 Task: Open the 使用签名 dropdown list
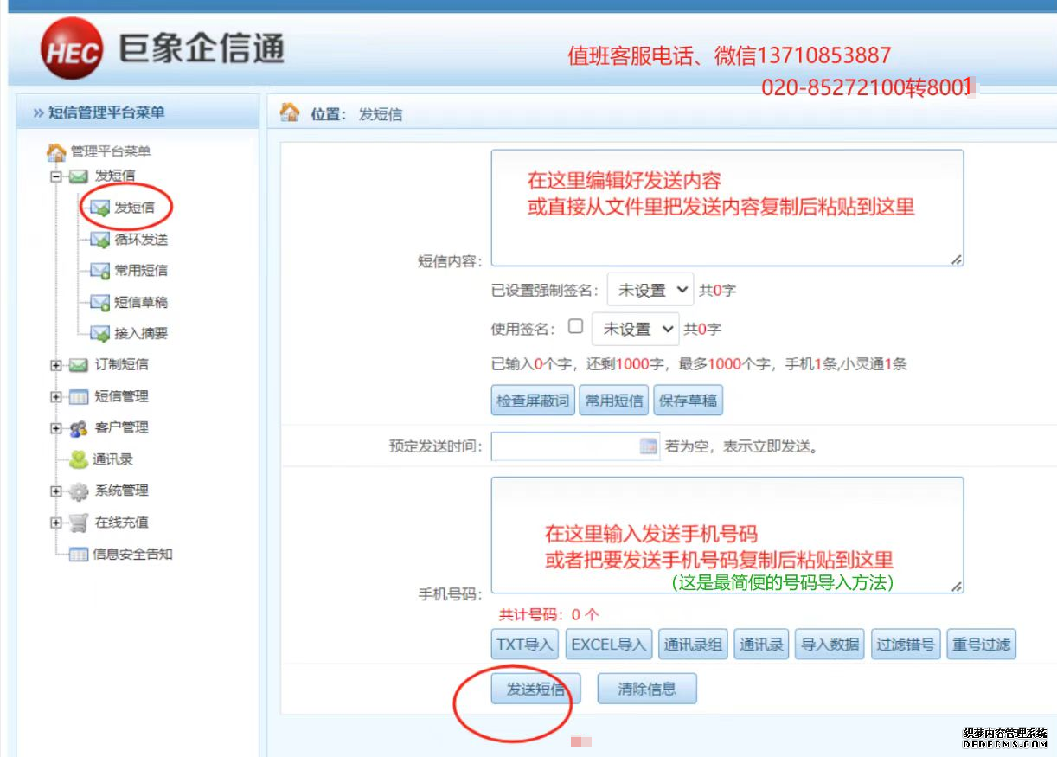[634, 329]
